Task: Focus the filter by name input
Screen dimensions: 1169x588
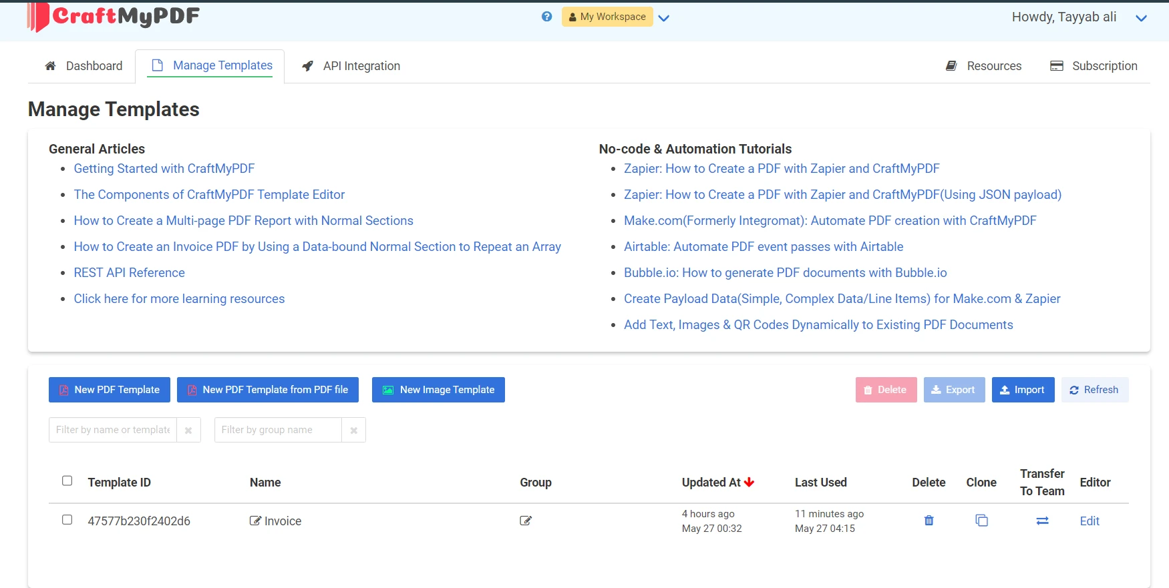Action: (113, 430)
